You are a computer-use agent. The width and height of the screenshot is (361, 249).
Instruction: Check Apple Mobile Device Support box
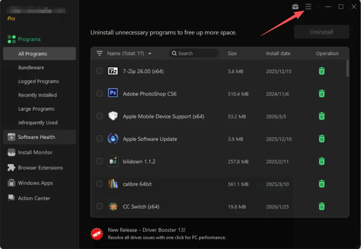tap(100, 116)
